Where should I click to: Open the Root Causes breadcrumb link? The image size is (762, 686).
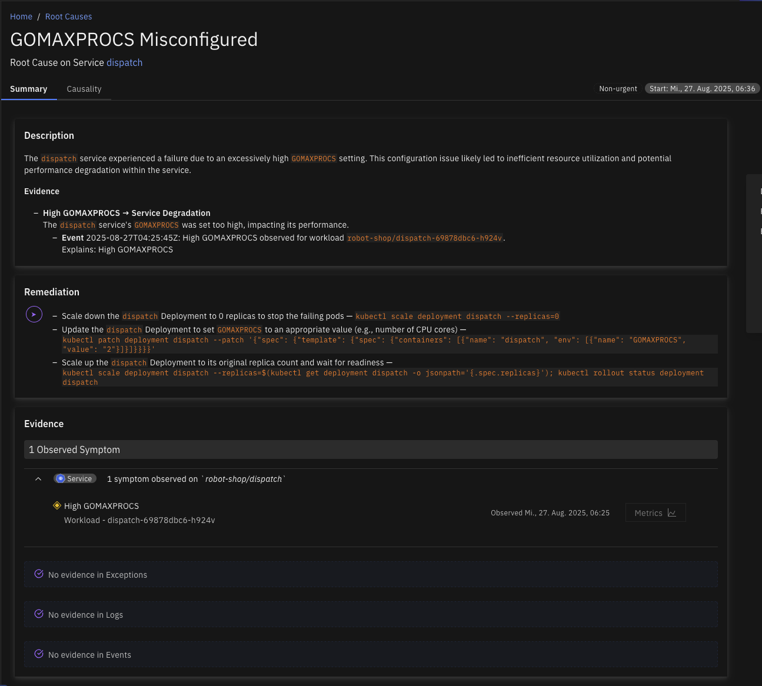(x=68, y=16)
